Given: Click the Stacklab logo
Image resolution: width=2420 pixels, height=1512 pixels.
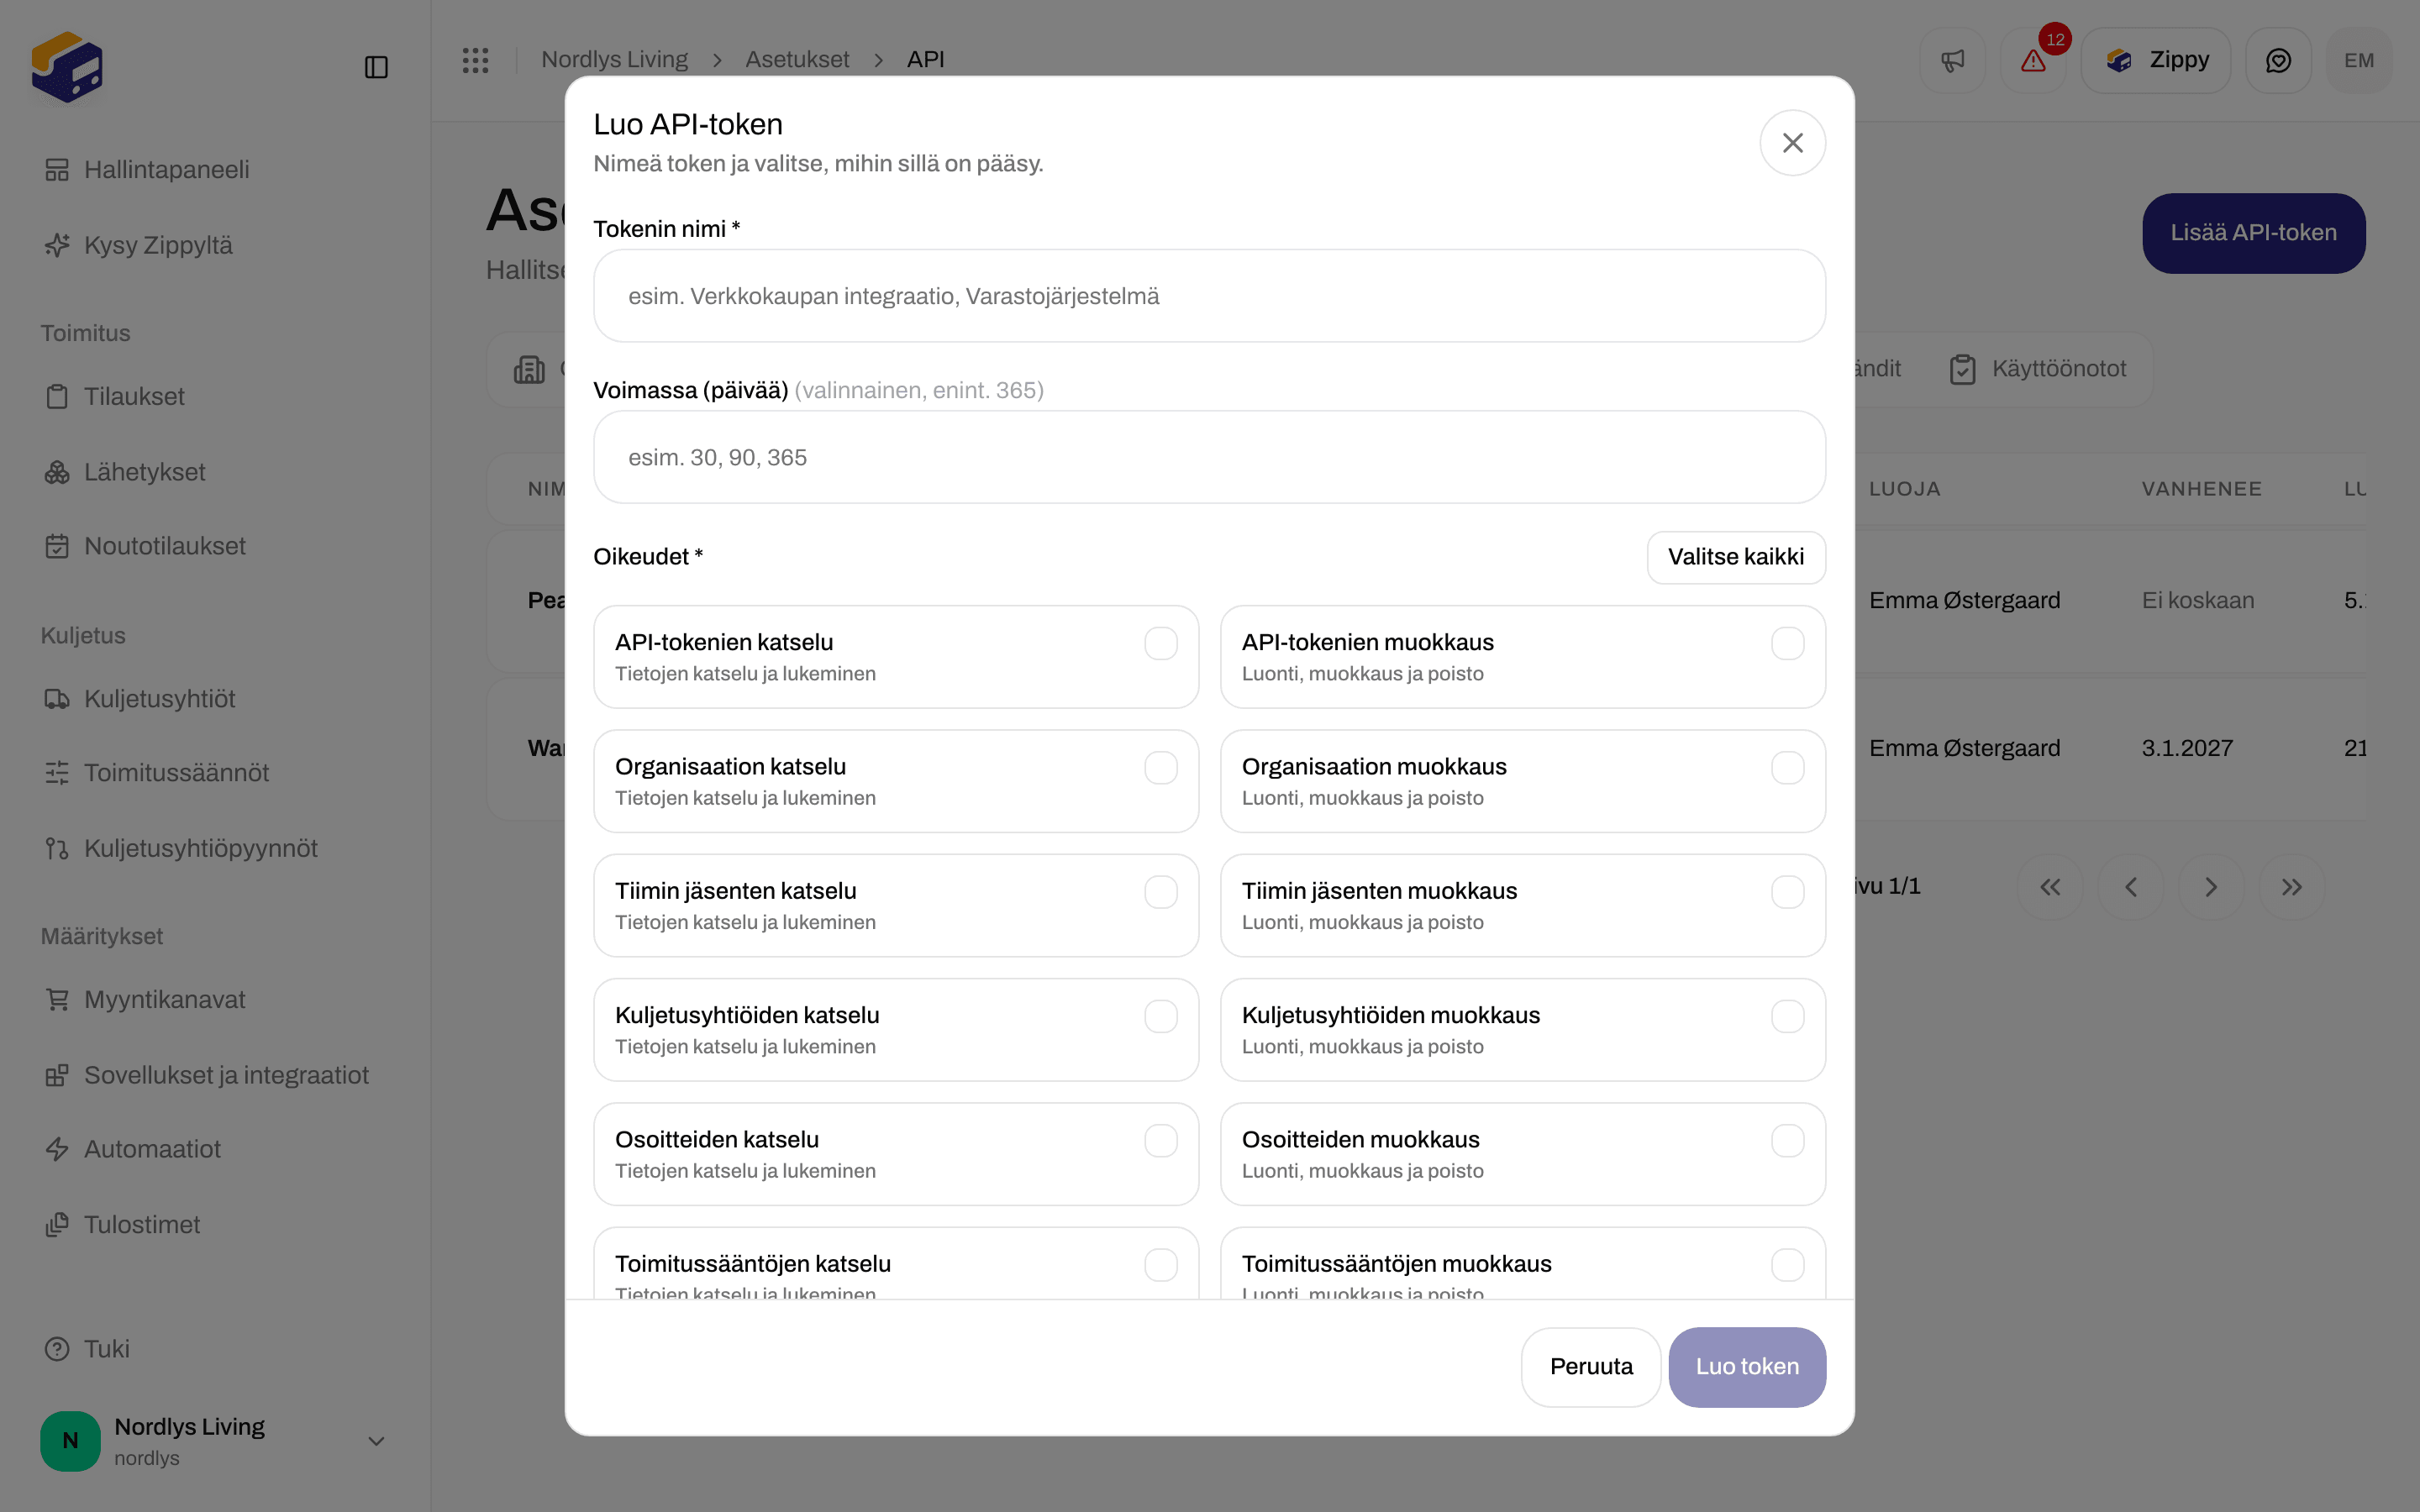Looking at the screenshot, I should pos(67,67).
